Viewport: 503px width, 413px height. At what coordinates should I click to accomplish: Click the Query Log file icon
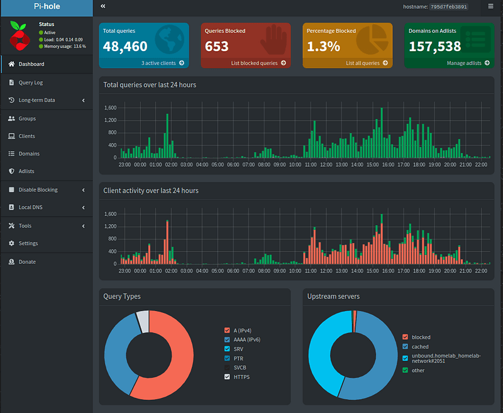11,82
